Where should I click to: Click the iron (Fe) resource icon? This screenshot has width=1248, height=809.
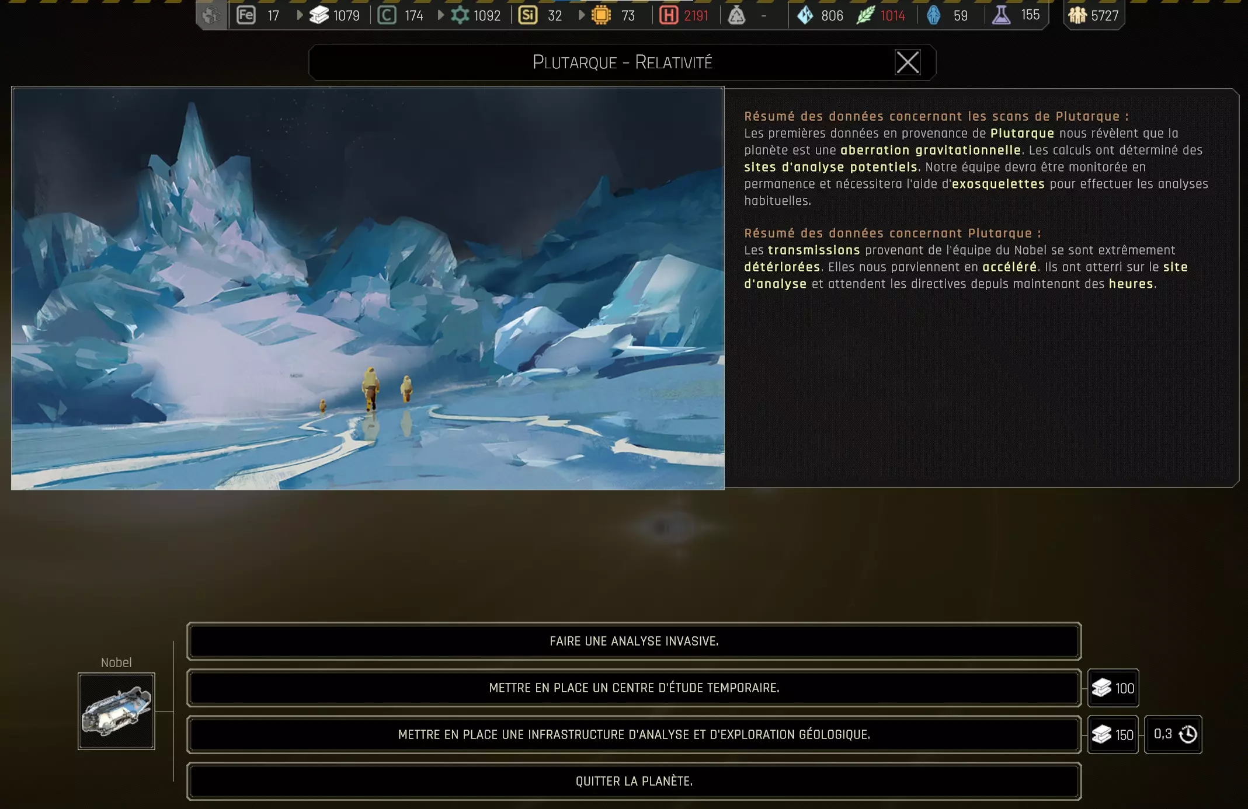[246, 15]
